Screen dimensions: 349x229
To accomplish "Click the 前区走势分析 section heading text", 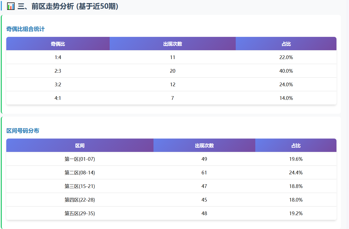I will [68, 6].
